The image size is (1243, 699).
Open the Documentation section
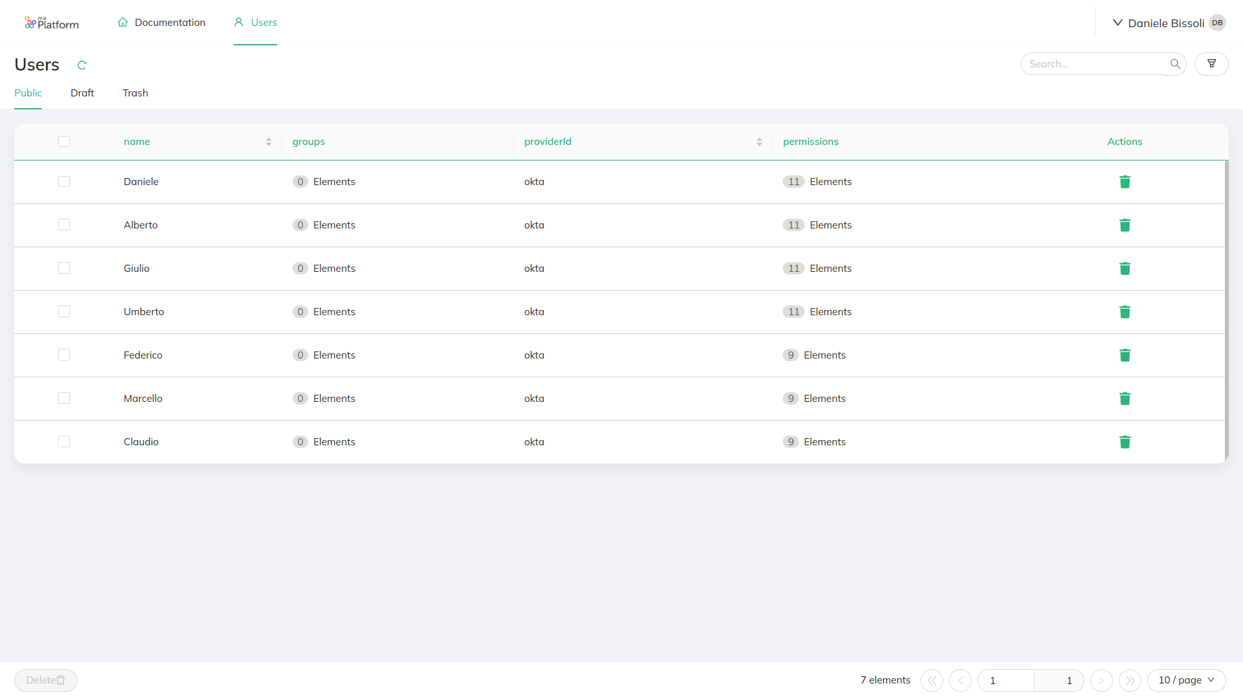pos(161,22)
